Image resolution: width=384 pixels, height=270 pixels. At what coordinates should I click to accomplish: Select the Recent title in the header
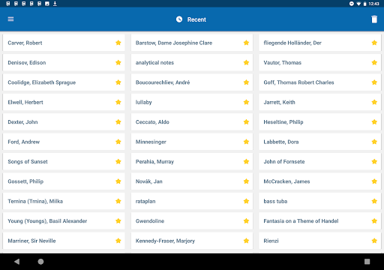(196, 19)
